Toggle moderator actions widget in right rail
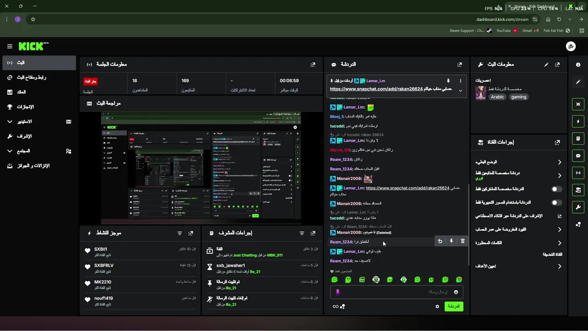The width and height of the screenshot is (588, 331). coord(578,138)
